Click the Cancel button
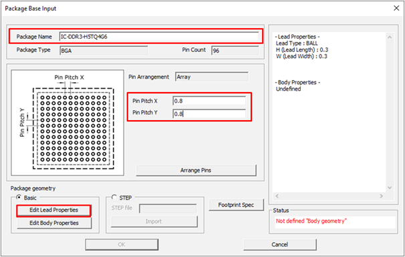The height and width of the screenshot is (257, 405). click(280, 244)
